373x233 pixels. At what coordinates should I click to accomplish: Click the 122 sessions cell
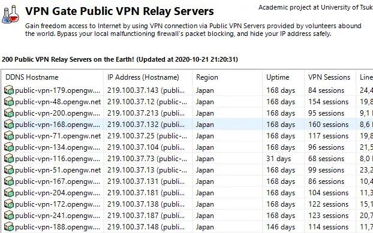pyautogui.click(x=328, y=204)
